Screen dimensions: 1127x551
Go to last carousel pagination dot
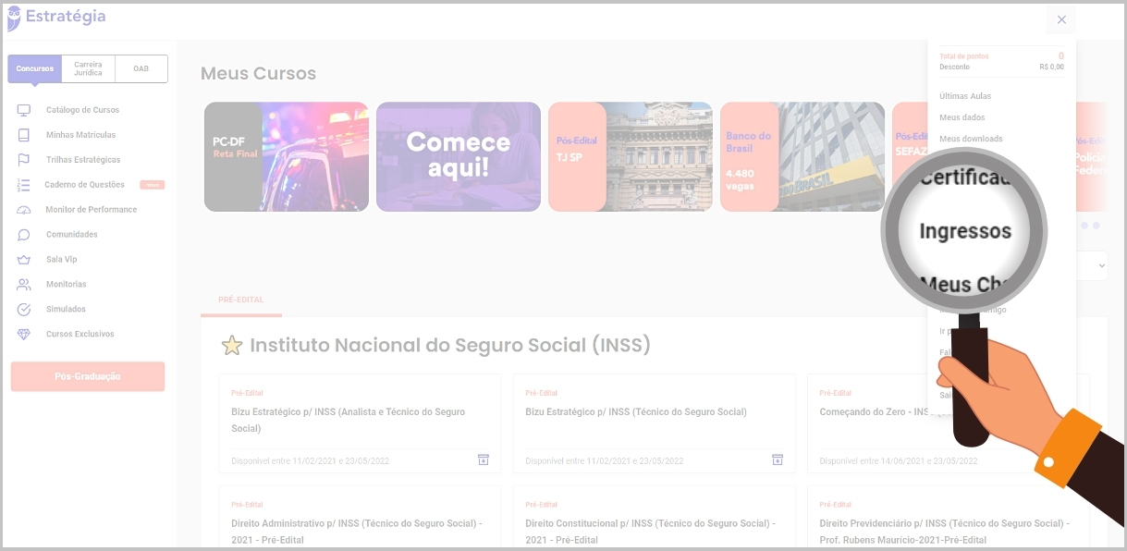pyautogui.click(x=1096, y=226)
